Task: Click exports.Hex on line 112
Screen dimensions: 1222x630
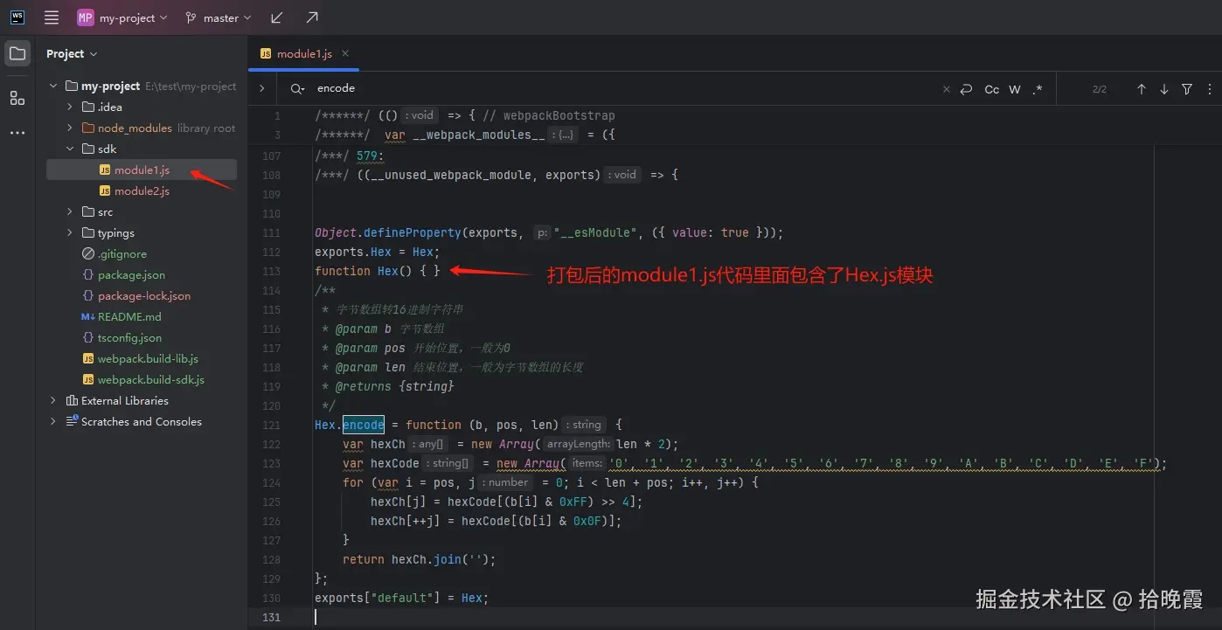Action: [x=353, y=252]
